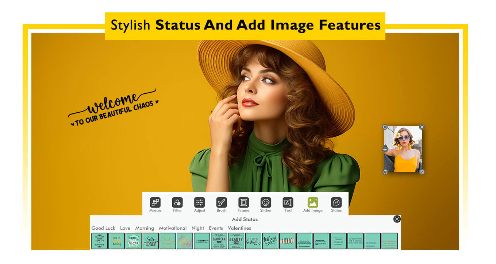Click the Add Image tool
Viewport: 496px width, 264px height.
tap(313, 203)
